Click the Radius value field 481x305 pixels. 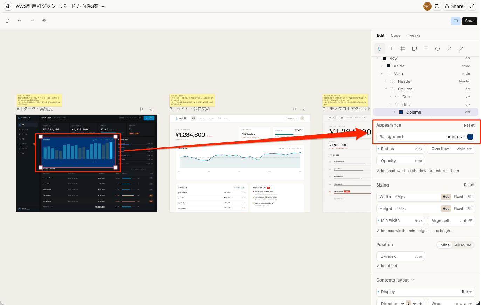[400, 149]
